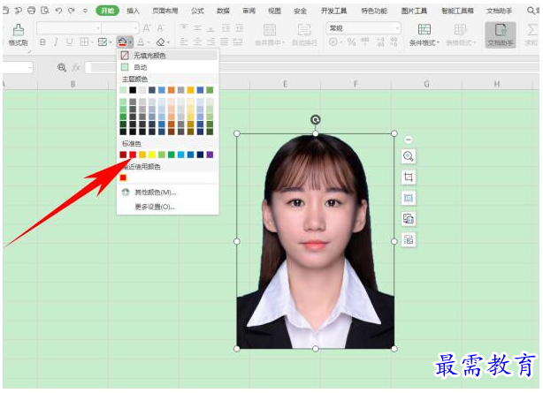Click the distributed alignment icon
The image size is (543, 393).
[238, 42]
